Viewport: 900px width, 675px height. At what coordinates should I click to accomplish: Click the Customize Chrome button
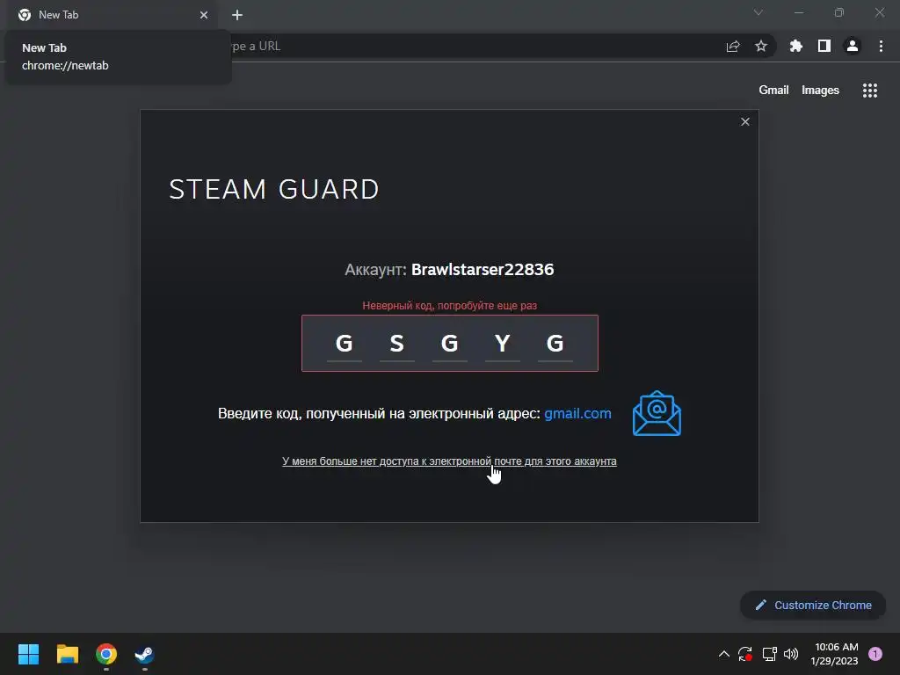click(x=813, y=605)
